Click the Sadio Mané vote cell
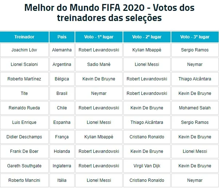The image size is (219, 188). click(99, 64)
